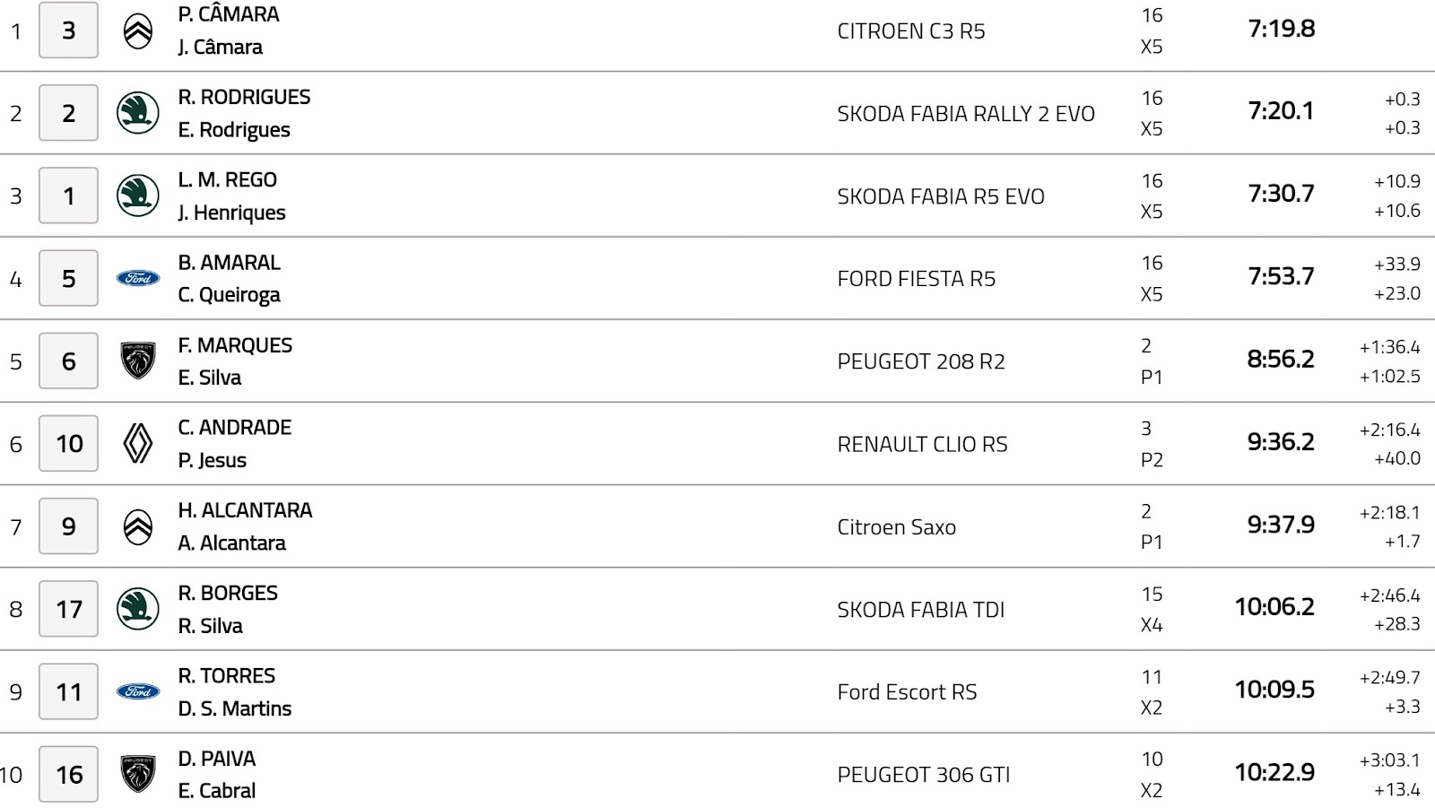
Task: Click the Skoda logo next to R. Rodrigues
Action: point(138,113)
